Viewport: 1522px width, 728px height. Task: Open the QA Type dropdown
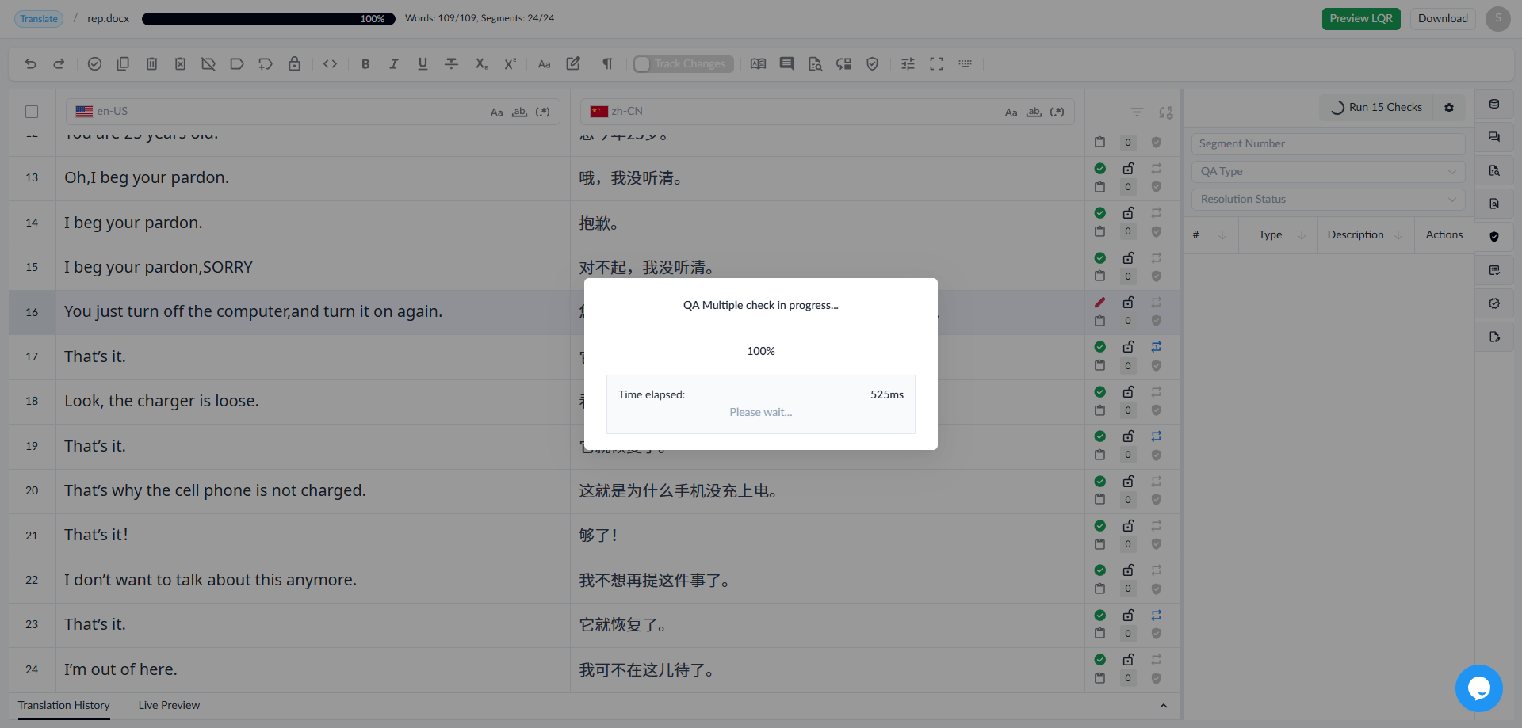click(x=1329, y=172)
